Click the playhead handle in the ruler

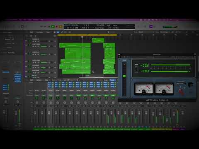coord(82,37)
